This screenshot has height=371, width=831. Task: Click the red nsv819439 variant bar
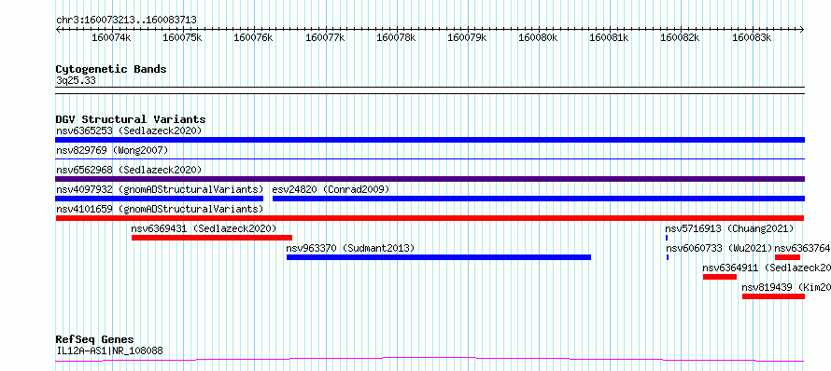(x=773, y=296)
